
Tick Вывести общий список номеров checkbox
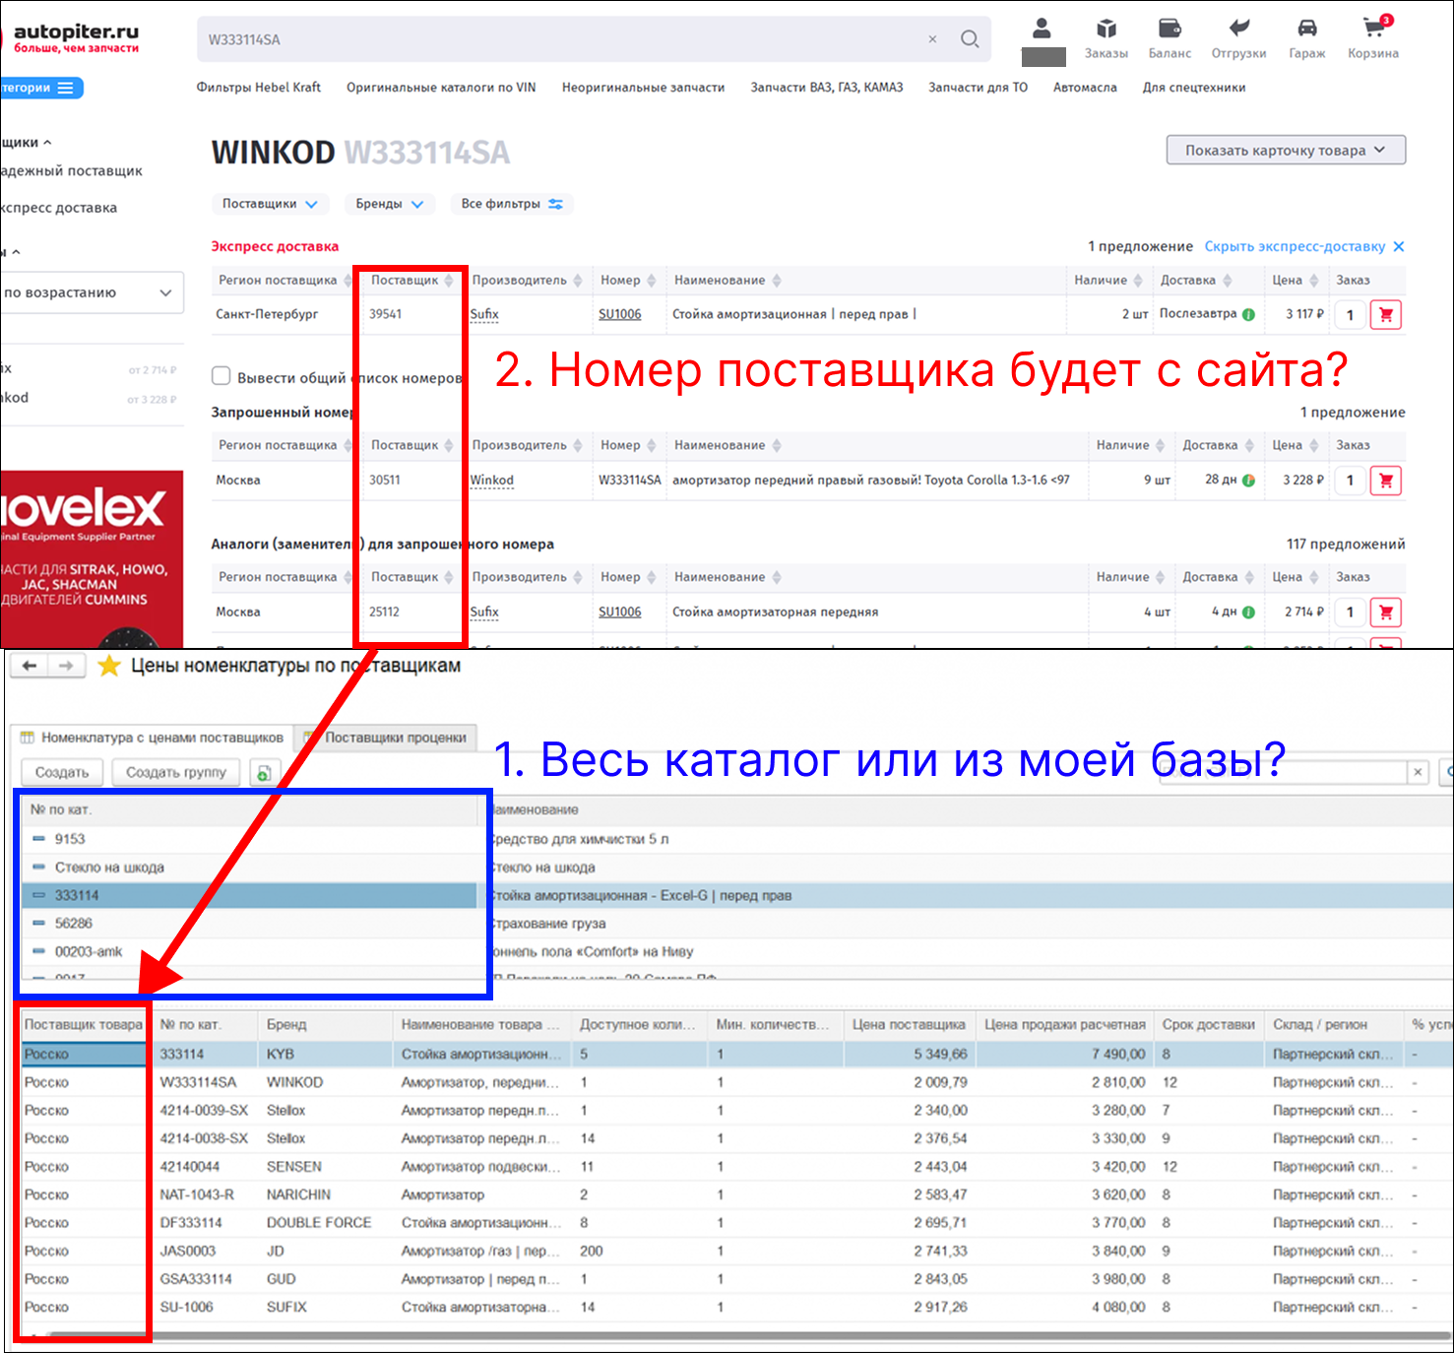[x=221, y=376]
